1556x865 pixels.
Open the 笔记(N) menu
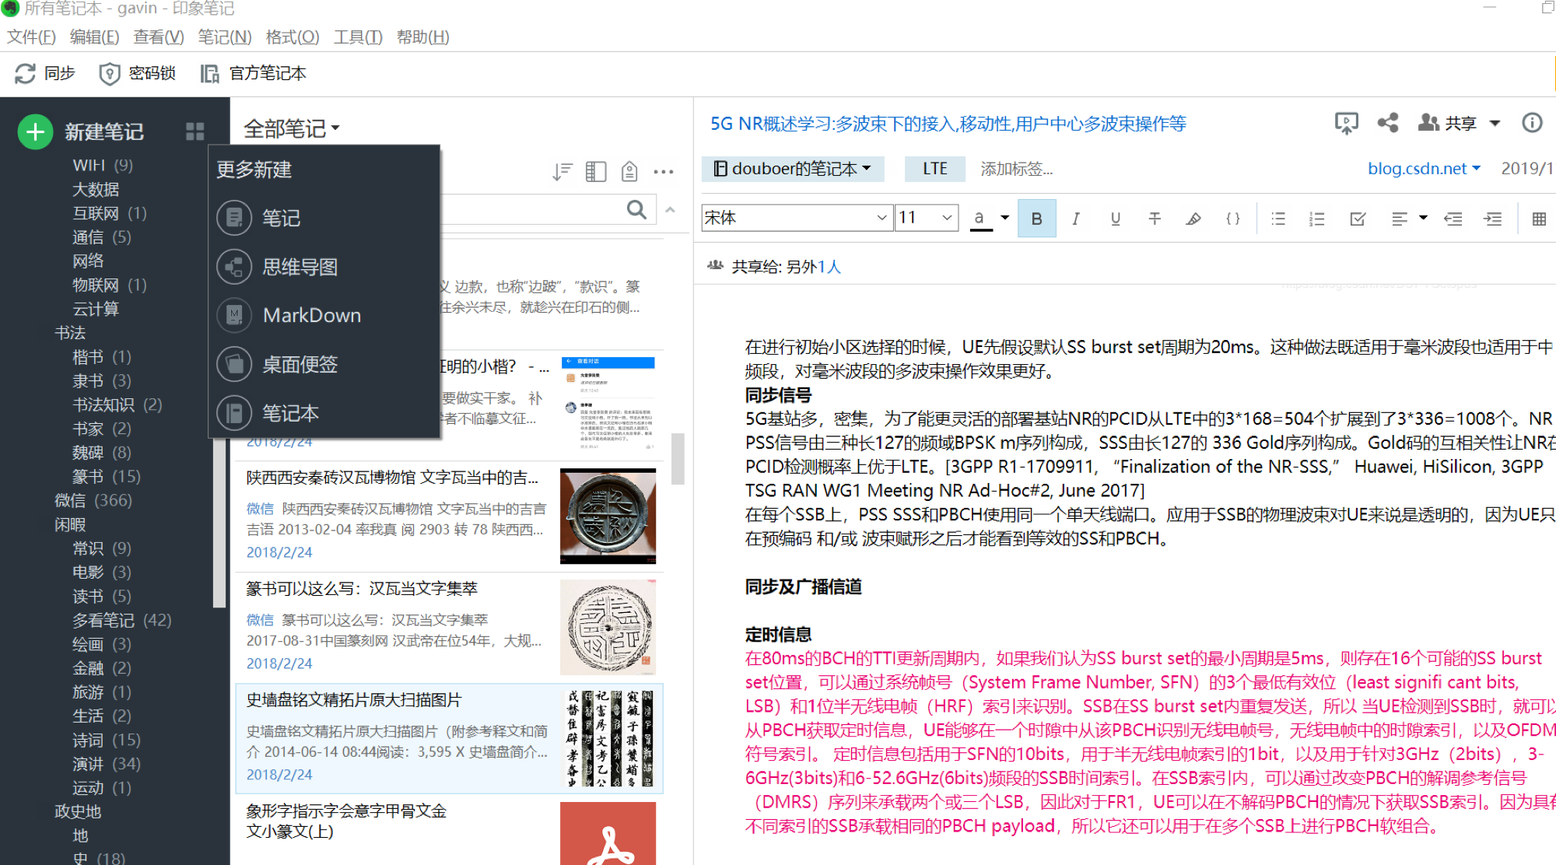[x=224, y=37]
